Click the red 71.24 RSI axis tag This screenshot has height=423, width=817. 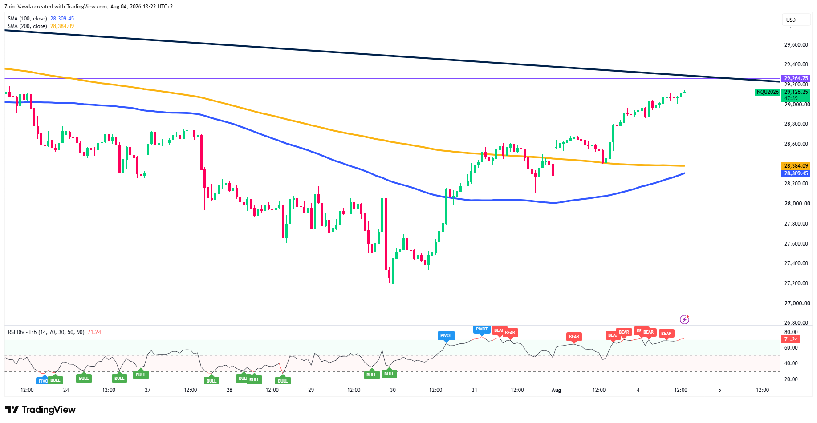pyautogui.click(x=791, y=339)
